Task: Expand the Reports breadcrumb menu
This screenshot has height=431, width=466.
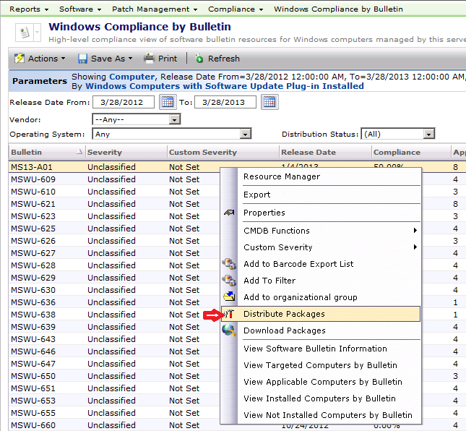Action: [x=47, y=9]
